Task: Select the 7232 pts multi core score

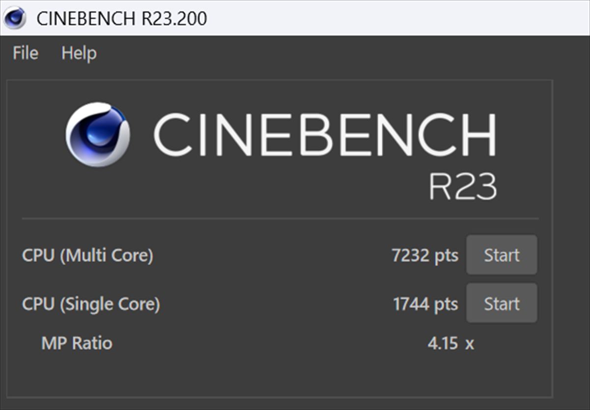Action: pos(425,255)
